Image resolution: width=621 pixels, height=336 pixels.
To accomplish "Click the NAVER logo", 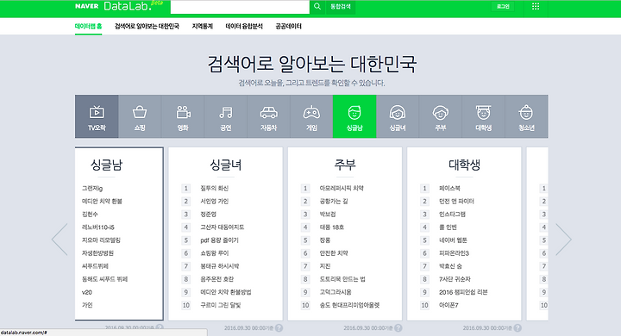I will point(87,6).
